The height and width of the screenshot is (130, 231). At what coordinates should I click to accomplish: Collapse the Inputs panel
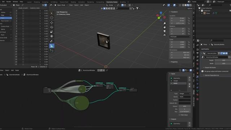pos(173,74)
